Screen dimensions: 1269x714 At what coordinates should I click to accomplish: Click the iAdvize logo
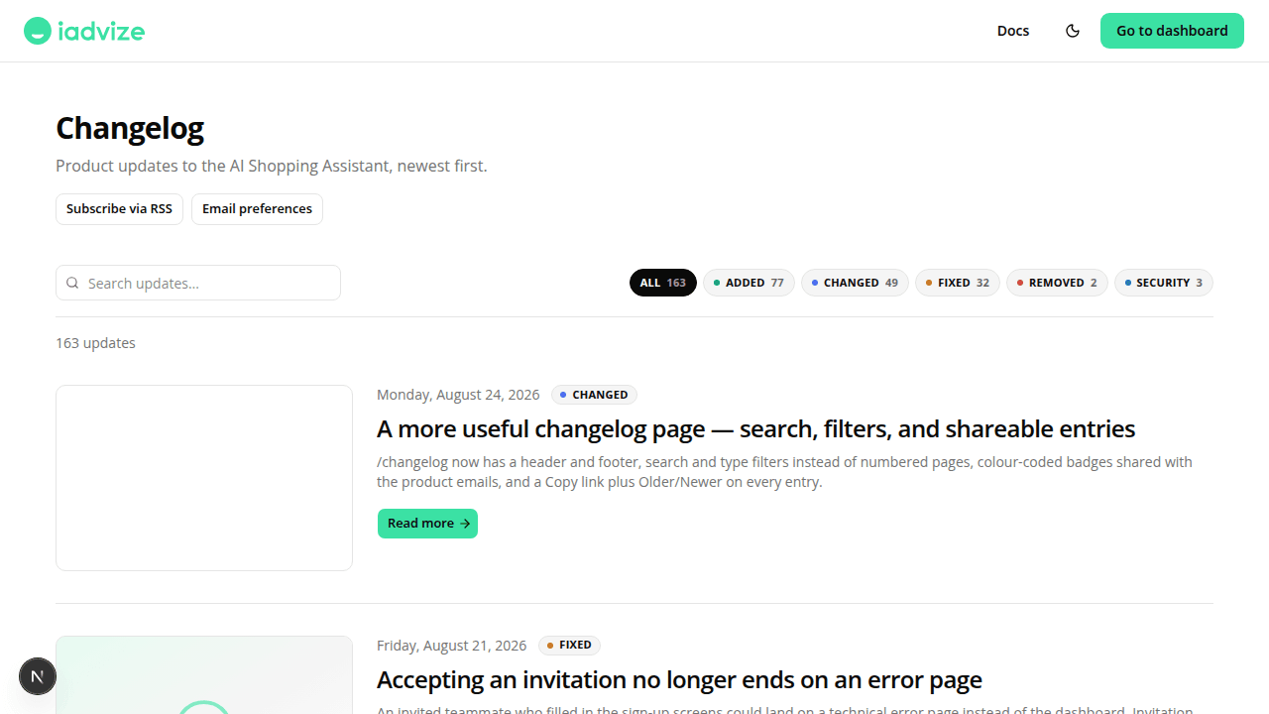84,31
